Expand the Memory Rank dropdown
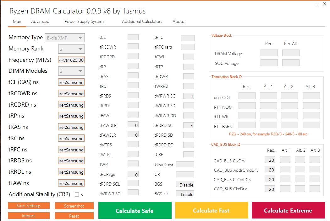This screenshot has width=330, height=221. pyautogui.click(x=71, y=49)
